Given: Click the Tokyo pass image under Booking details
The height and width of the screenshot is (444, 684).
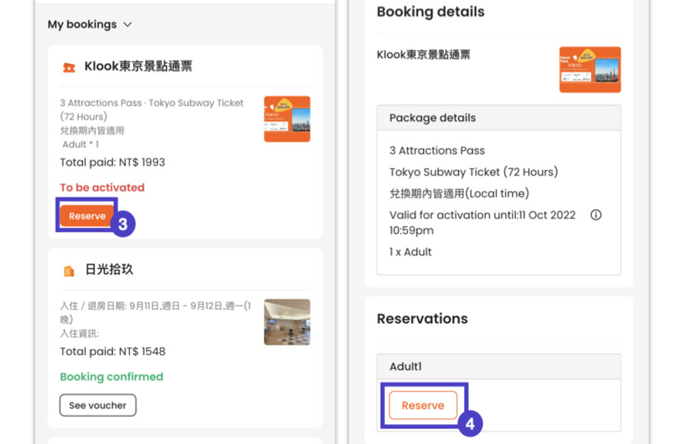Looking at the screenshot, I should [590, 69].
